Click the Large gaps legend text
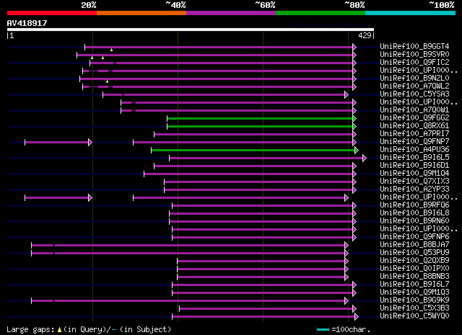The height and width of the screenshot is (335, 462). click(x=30, y=330)
